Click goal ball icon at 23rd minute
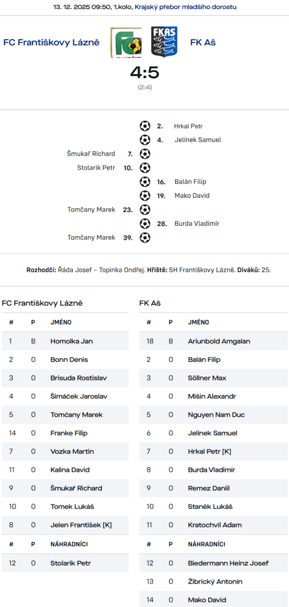The height and width of the screenshot is (607, 289). (145, 209)
